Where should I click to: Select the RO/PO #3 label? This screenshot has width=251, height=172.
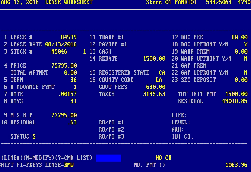click(111, 137)
